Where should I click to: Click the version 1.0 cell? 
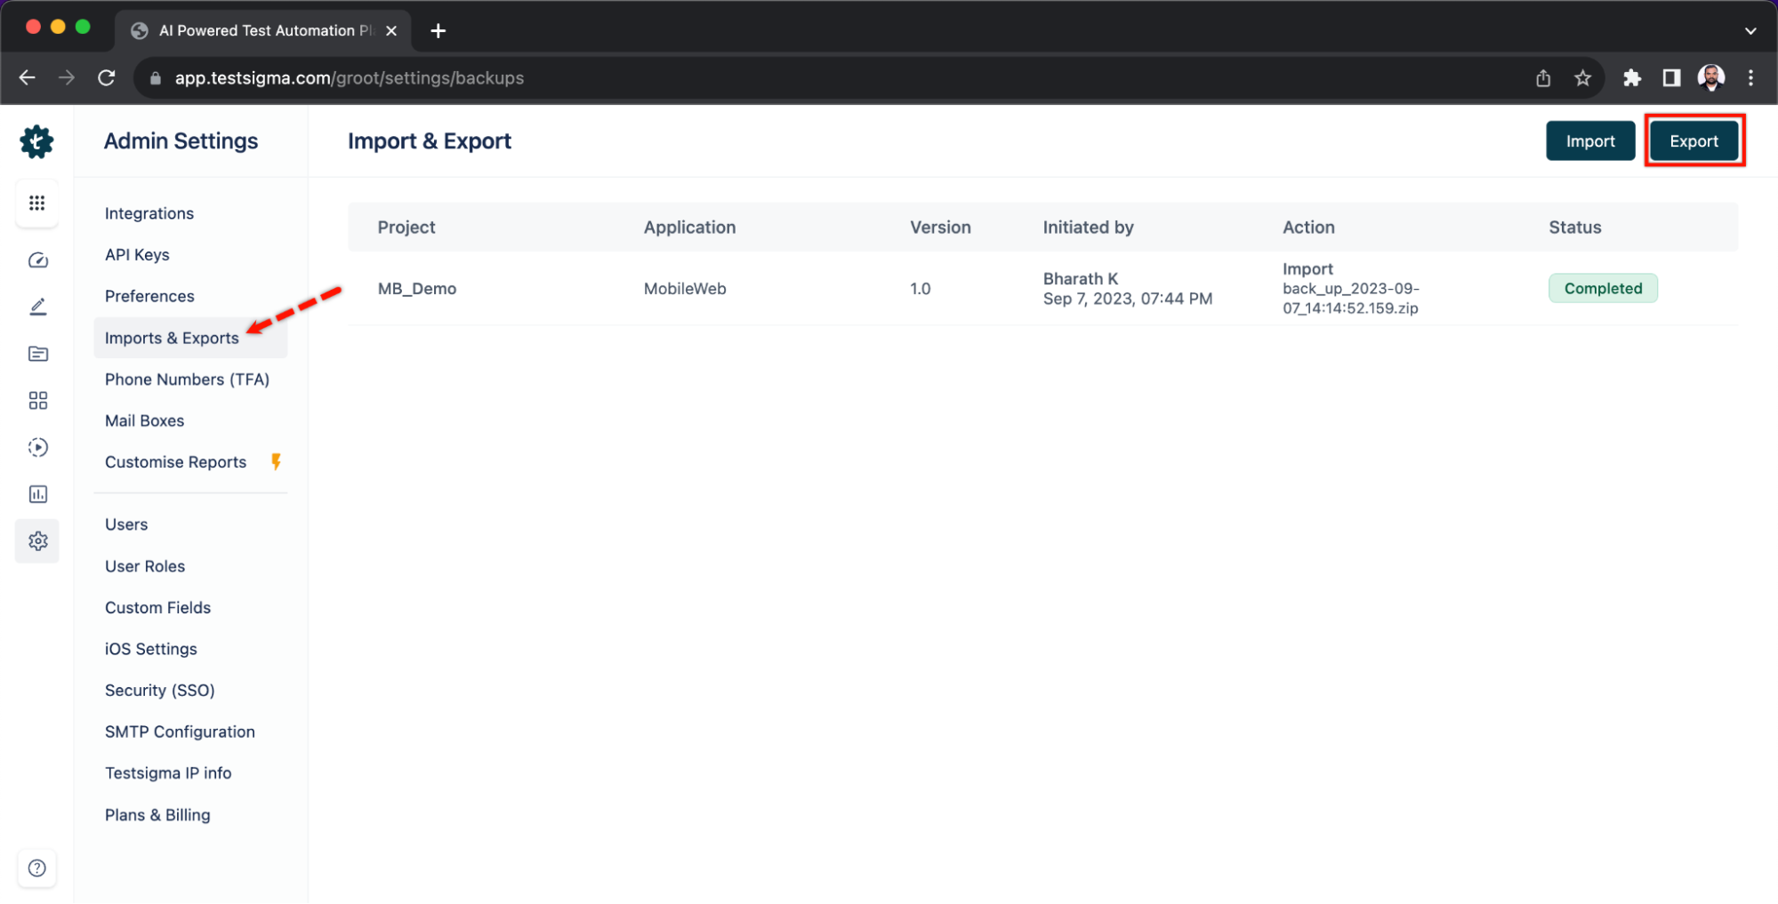pos(921,289)
